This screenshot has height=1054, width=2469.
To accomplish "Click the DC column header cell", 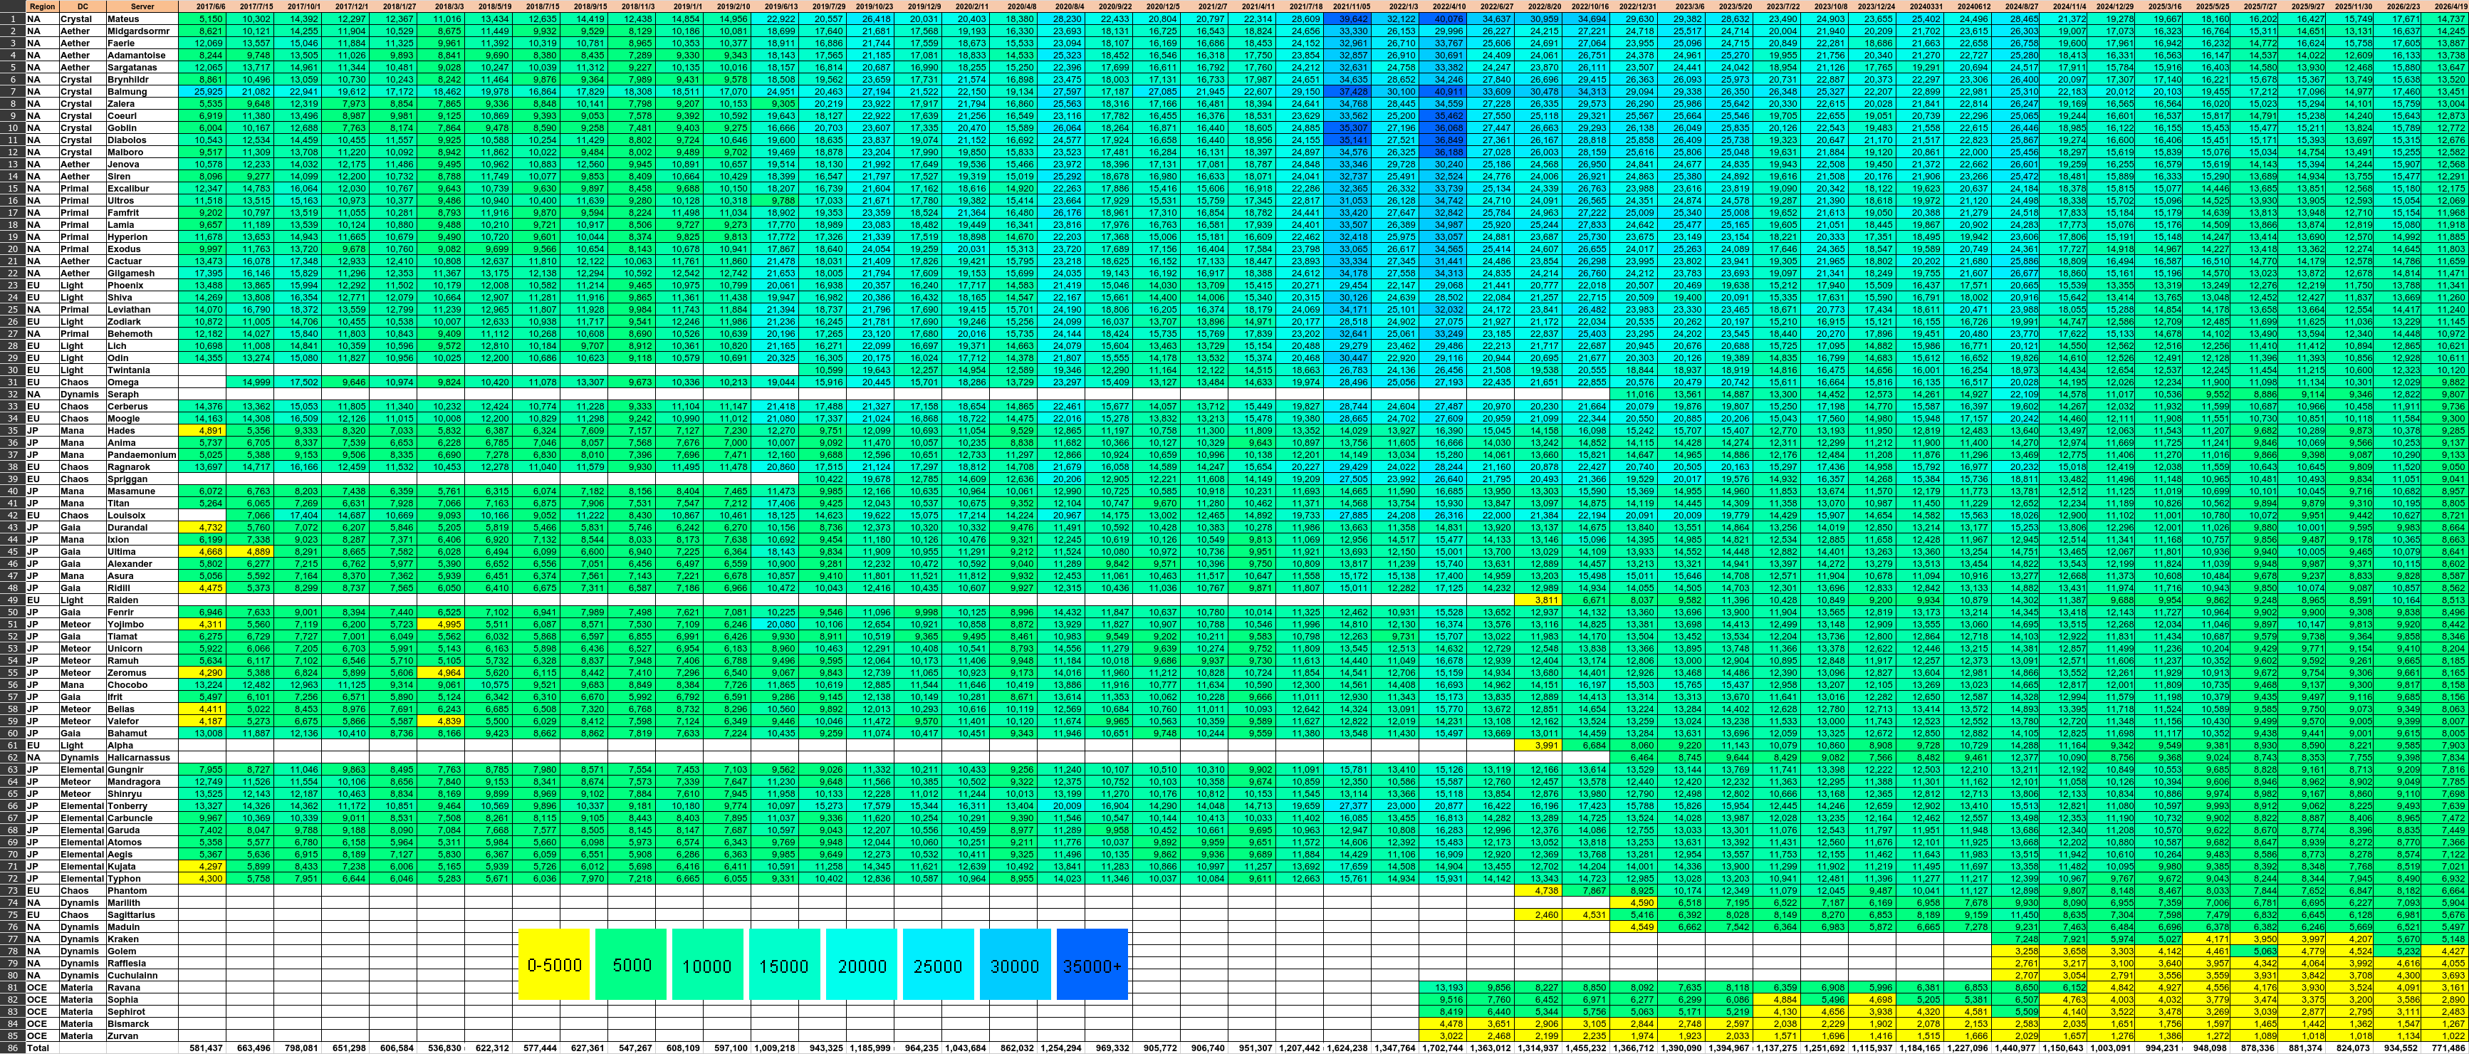I will 83,6.
